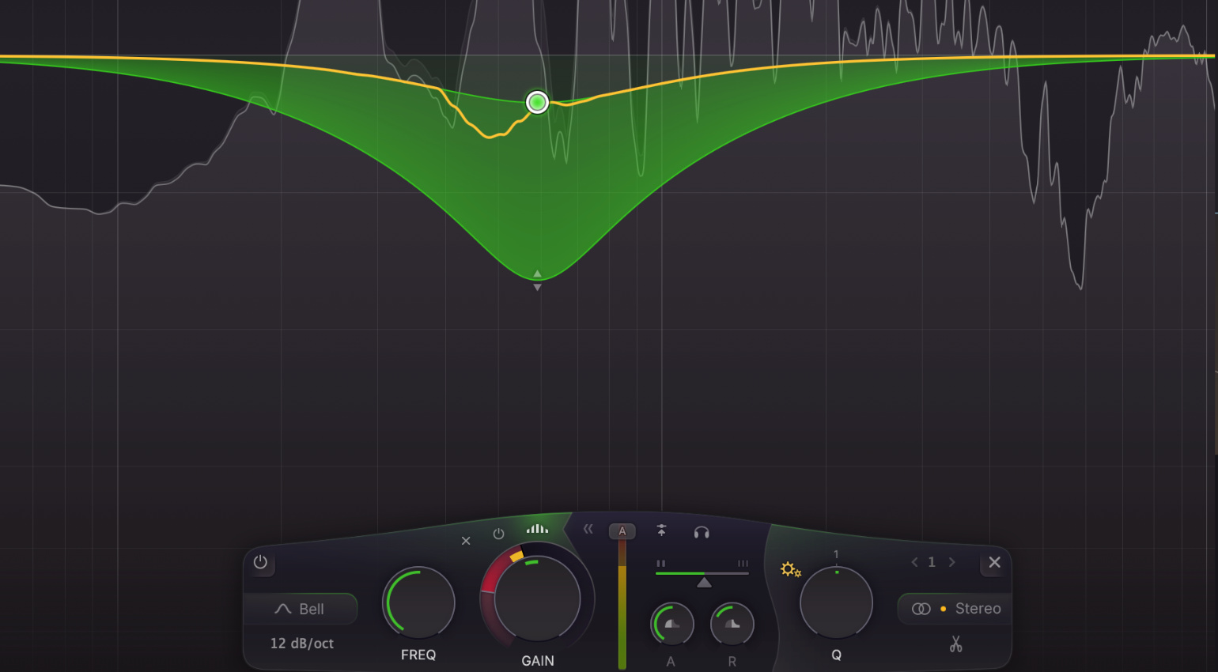
Task: Click the auto-threshold arrows icon above the knobs
Action: point(661,531)
